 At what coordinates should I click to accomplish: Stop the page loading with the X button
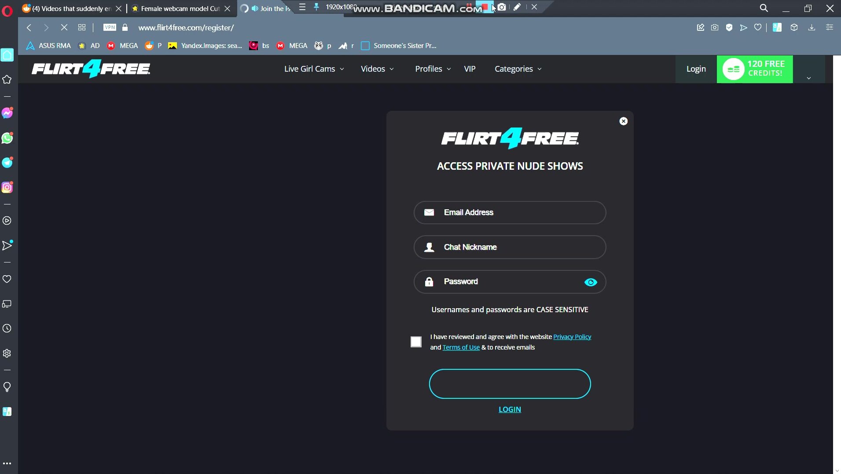click(x=64, y=28)
